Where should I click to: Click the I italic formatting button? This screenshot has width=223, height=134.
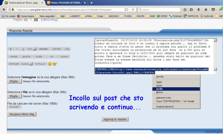17,49
